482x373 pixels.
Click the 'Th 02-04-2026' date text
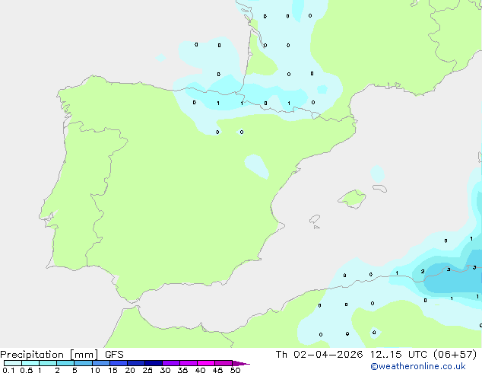(x=319, y=355)
